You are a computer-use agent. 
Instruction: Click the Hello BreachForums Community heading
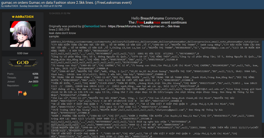(x=157, y=18)
